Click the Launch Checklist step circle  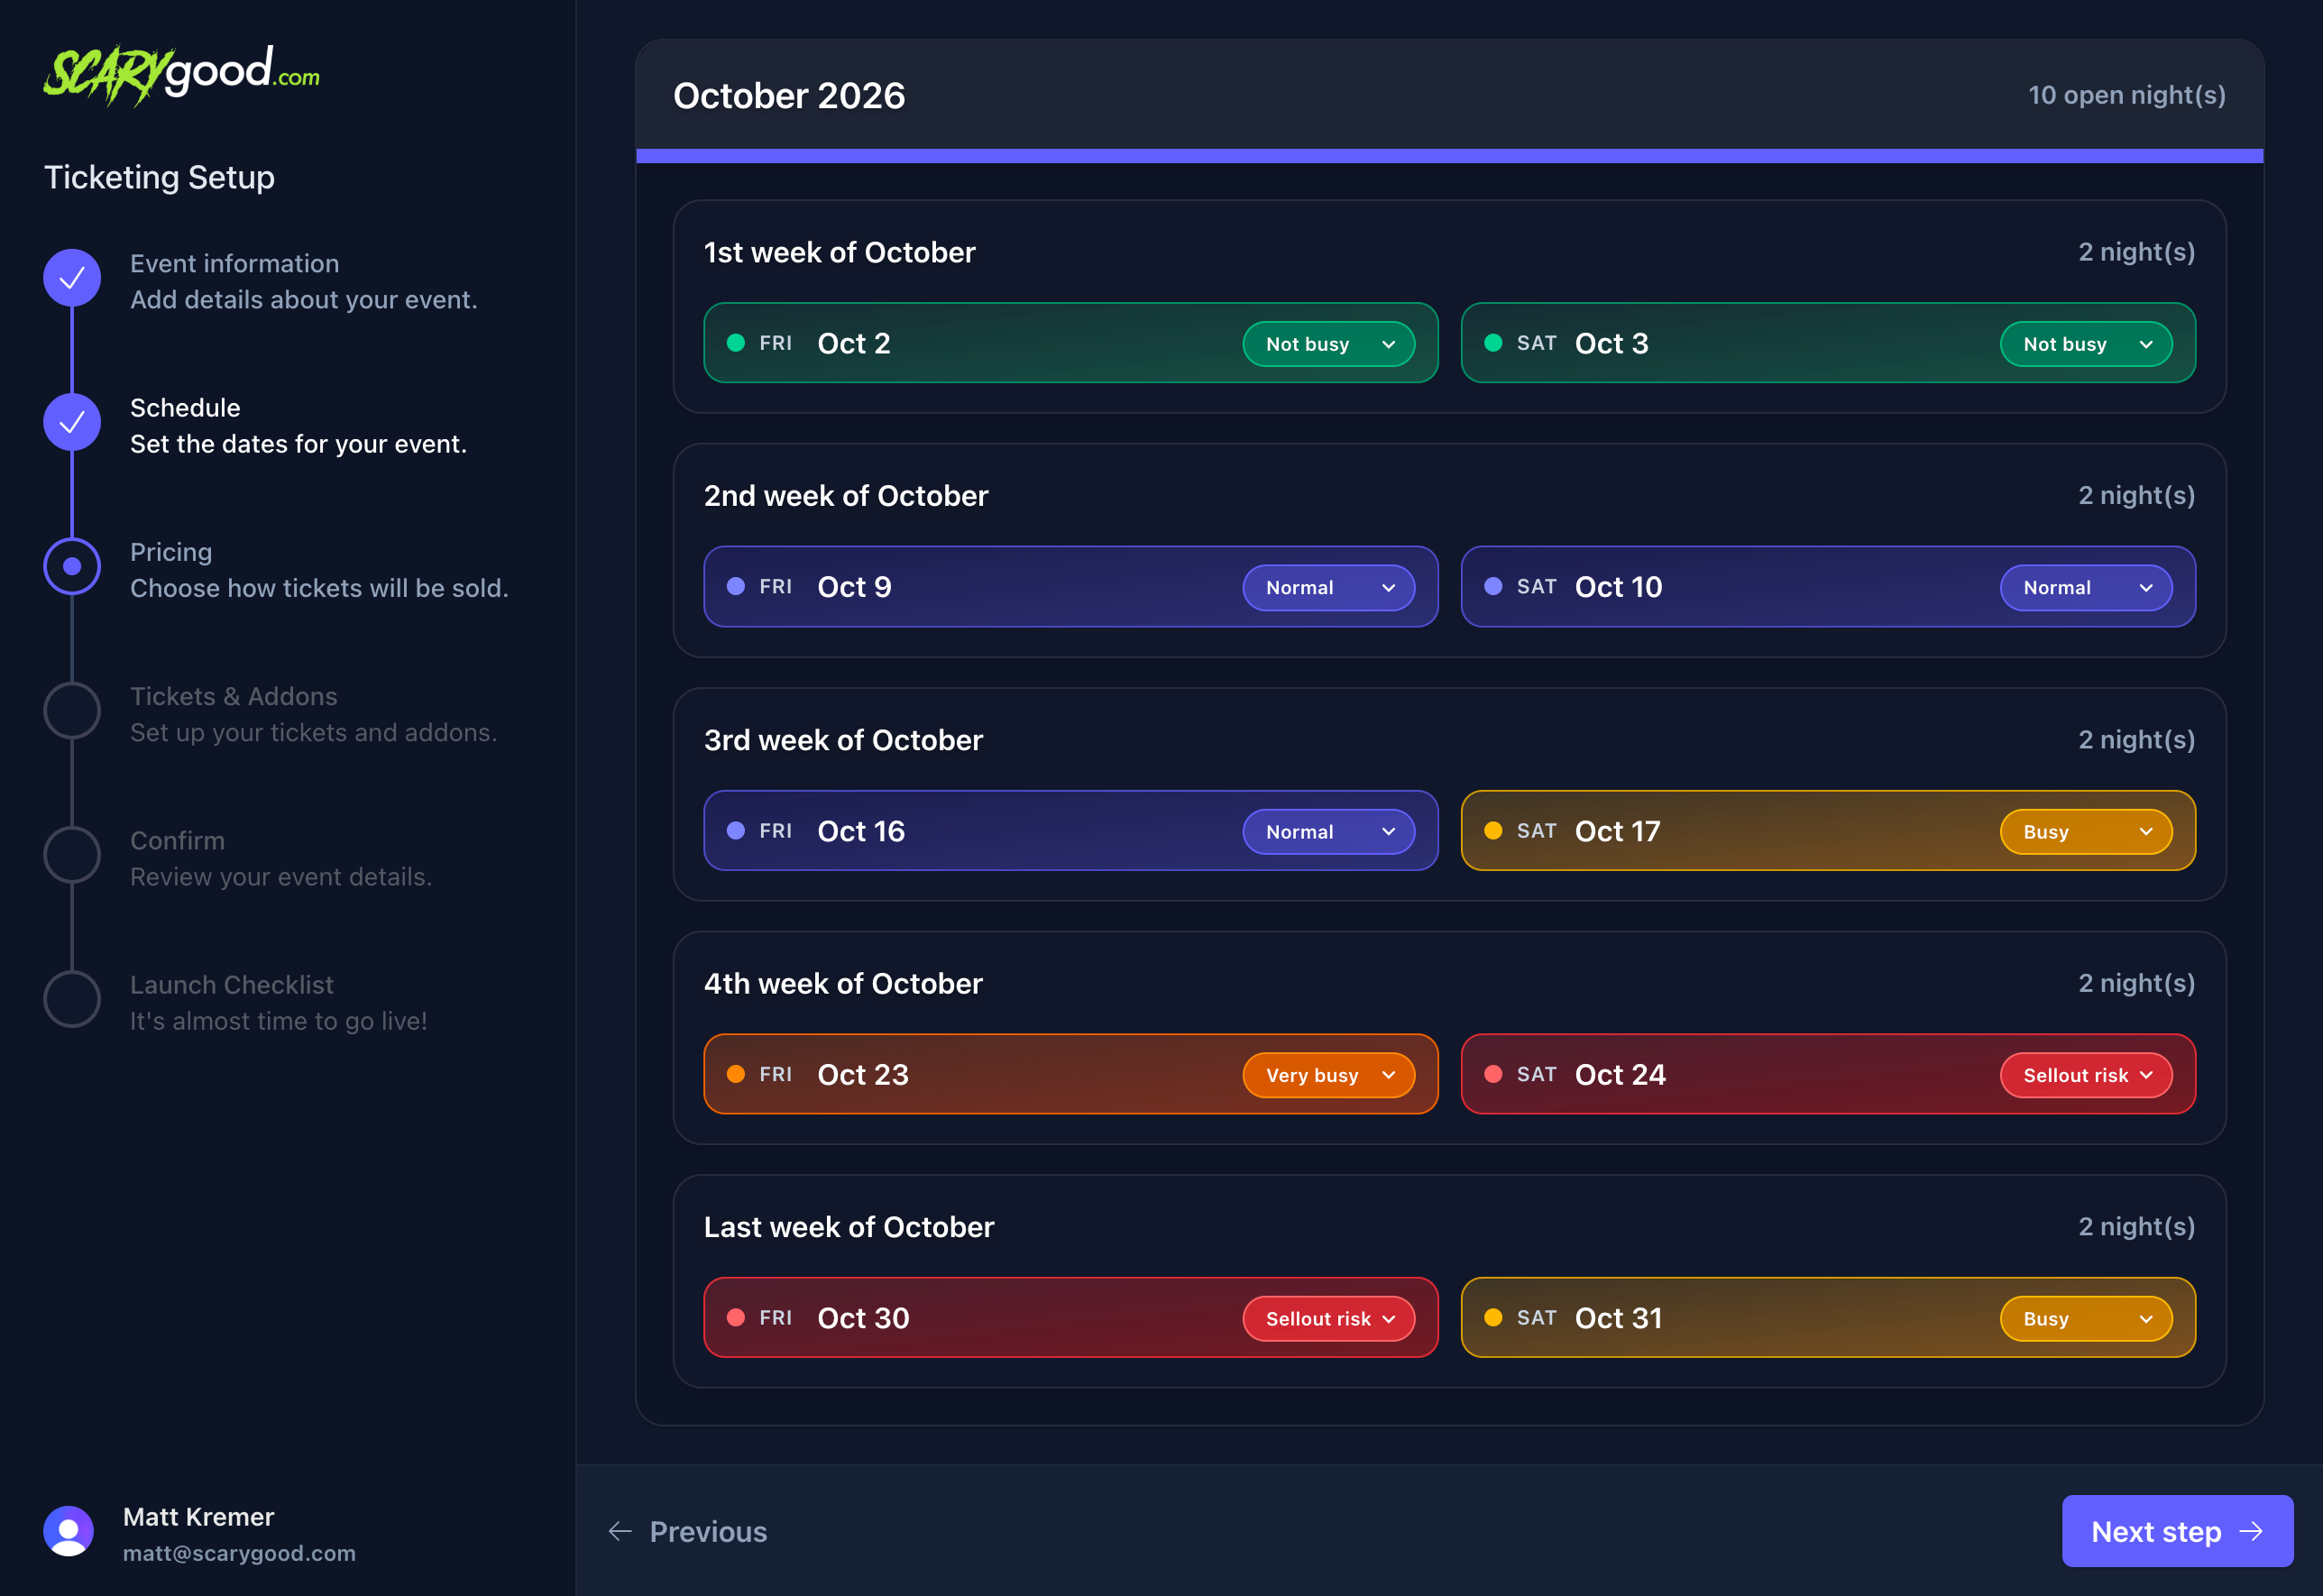pyautogui.click(x=71, y=999)
